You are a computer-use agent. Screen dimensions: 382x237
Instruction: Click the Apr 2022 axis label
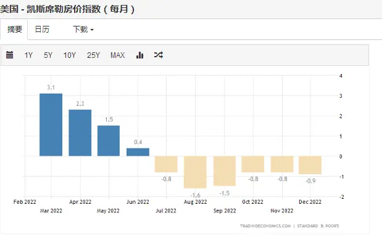pos(80,202)
